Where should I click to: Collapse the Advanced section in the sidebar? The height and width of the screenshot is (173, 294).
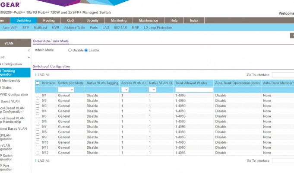[29, 57]
